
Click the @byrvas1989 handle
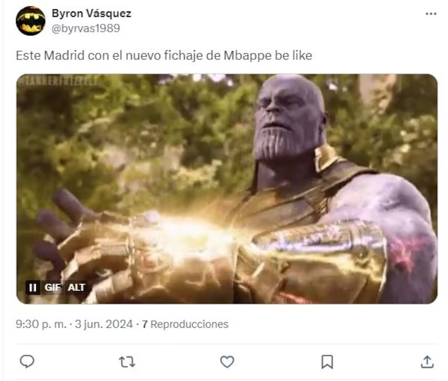(x=86, y=28)
